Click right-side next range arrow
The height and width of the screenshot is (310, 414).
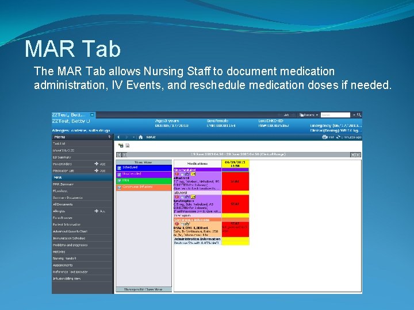[x=358, y=155]
